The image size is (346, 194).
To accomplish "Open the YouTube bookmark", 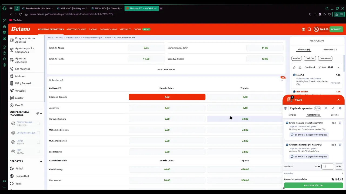I will click(16, 20).
